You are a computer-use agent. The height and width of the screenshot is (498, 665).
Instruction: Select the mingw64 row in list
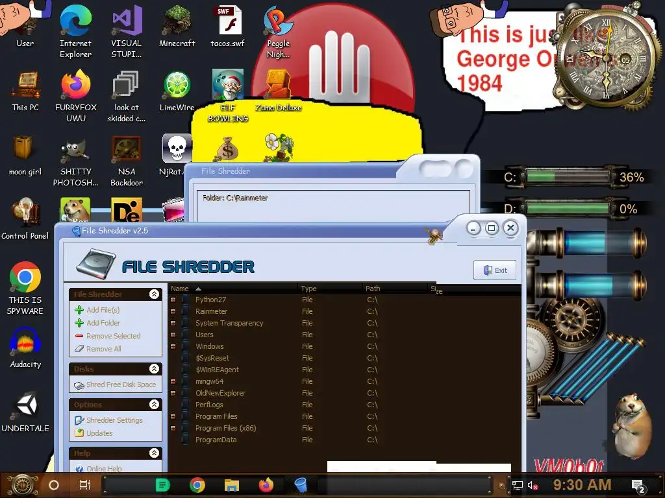click(x=344, y=381)
